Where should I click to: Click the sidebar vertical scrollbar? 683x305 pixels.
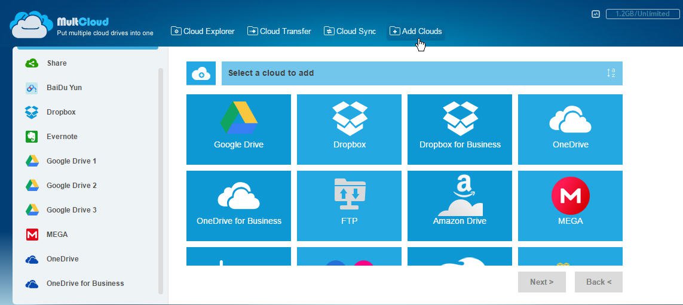(161, 181)
